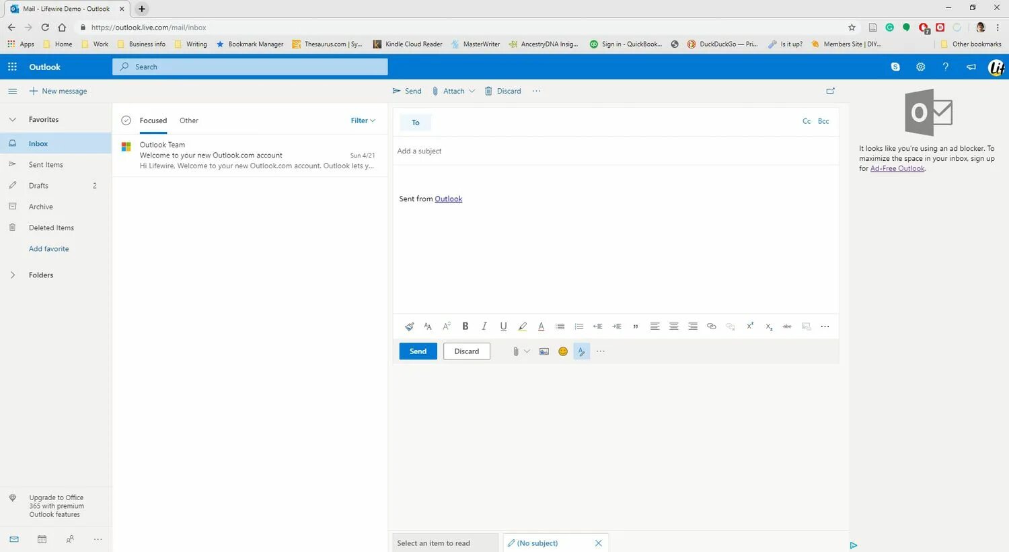This screenshot has height=552, width=1009.
Task: Increase paragraph indent
Action: 617,326
